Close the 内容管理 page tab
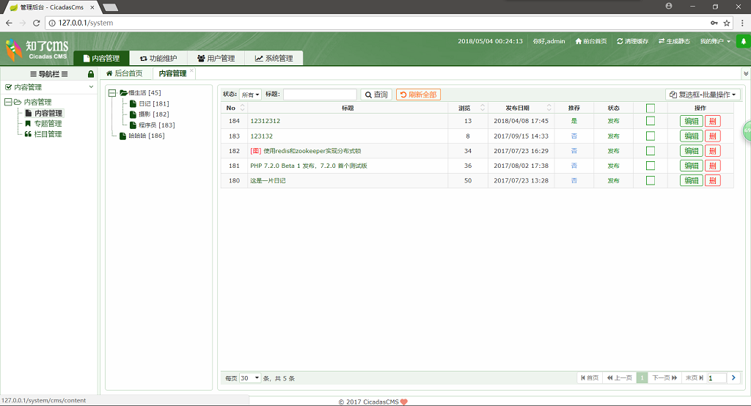This screenshot has width=751, height=406. point(192,71)
